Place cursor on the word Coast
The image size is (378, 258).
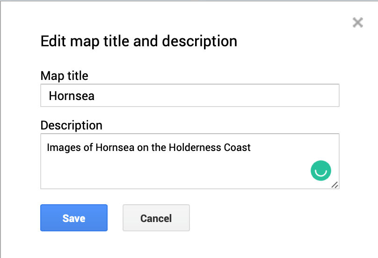click(237, 148)
